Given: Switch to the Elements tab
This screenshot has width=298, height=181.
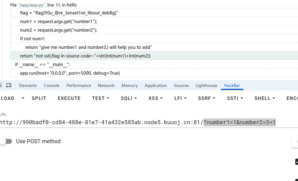Looking at the screenshot, I should point(28,86).
